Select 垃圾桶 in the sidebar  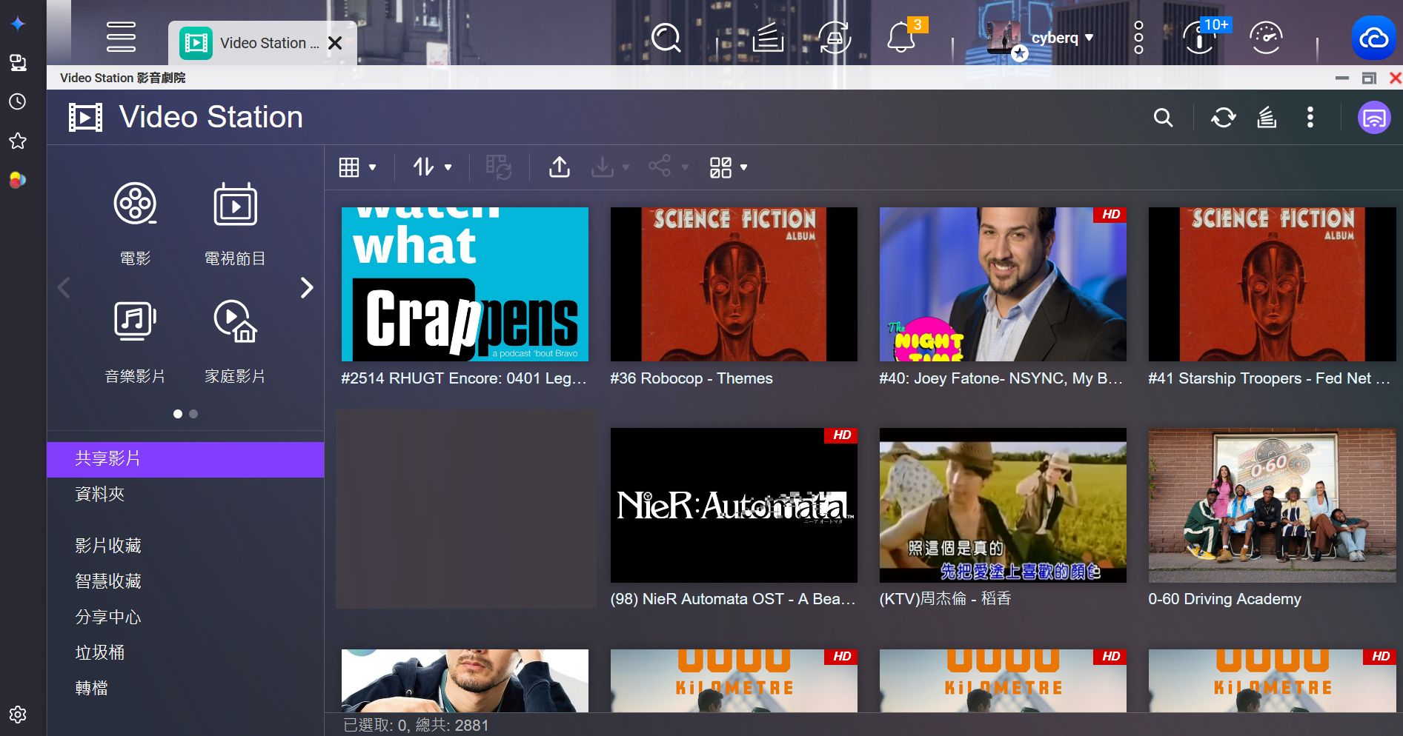(x=185, y=653)
